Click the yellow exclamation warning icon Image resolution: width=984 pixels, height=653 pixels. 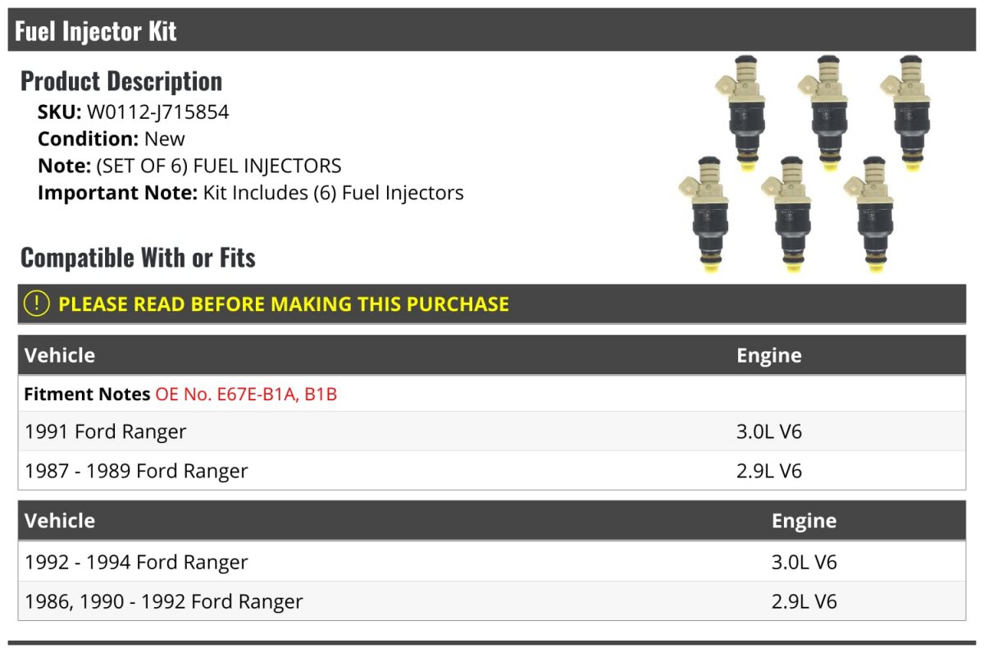point(37,304)
